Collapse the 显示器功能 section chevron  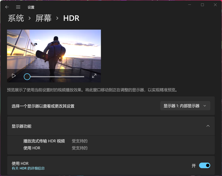(x=208, y=126)
